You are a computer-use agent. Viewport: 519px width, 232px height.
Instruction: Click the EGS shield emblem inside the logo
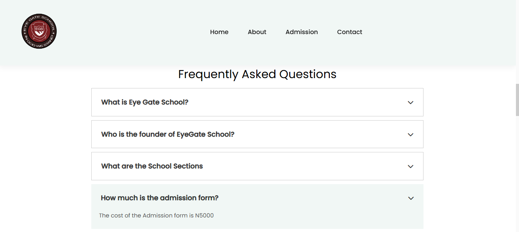coord(39,31)
